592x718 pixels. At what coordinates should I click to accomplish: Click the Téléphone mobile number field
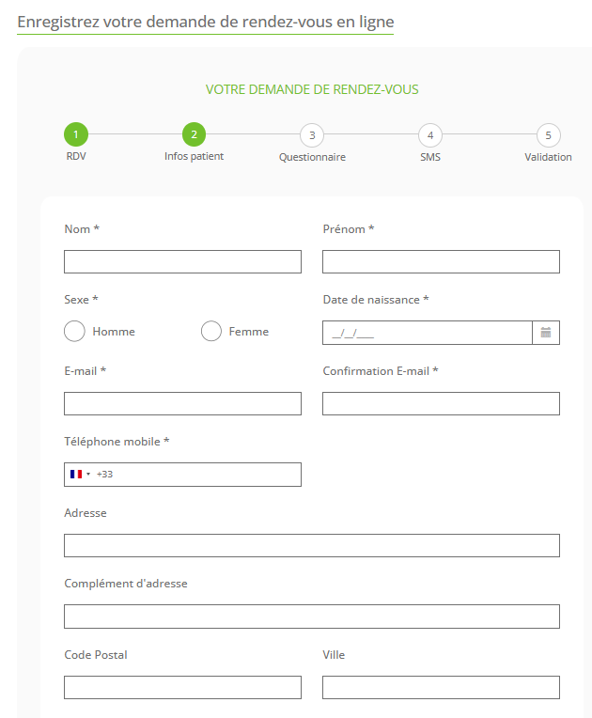tap(202, 475)
